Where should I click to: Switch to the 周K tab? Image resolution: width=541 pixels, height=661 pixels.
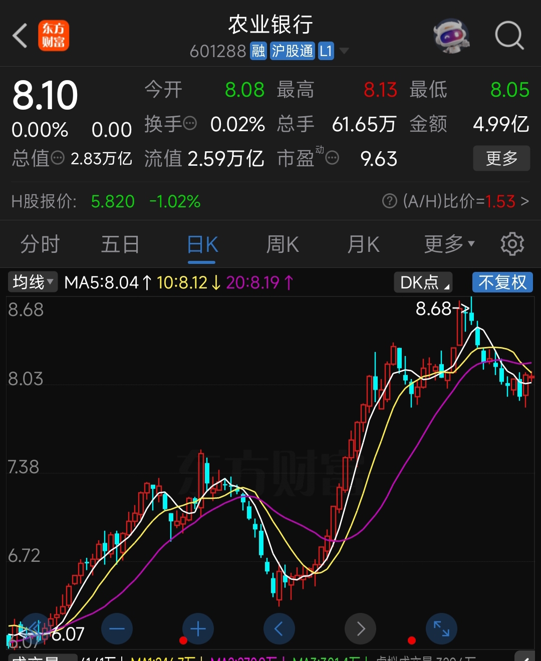click(283, 244)
